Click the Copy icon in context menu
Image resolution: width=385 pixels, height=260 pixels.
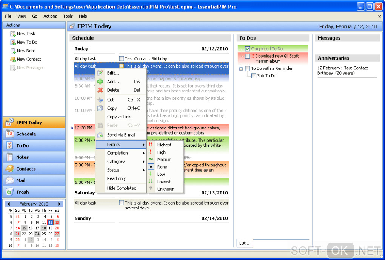[x=100, y=108]
